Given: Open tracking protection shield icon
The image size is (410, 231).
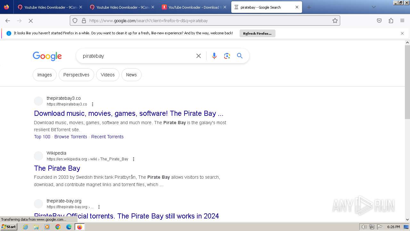Looking at the screenshot, I should (75, 21).
